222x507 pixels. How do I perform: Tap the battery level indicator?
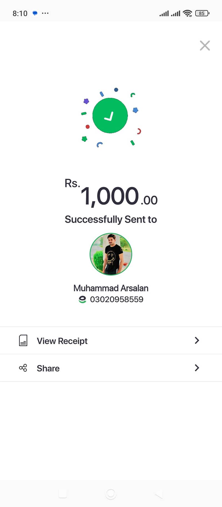point(202,13)
